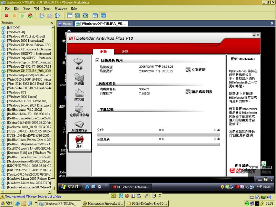Open the 防火牆 firewall section

point(79,95)
